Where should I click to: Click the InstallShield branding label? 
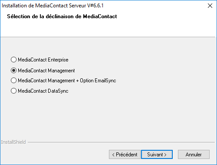13,142
